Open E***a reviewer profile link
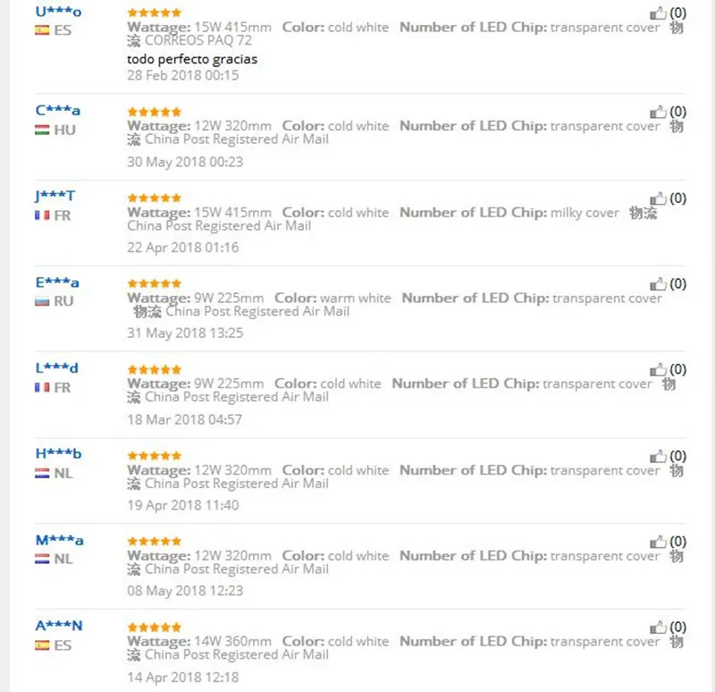 click(57, 283)
